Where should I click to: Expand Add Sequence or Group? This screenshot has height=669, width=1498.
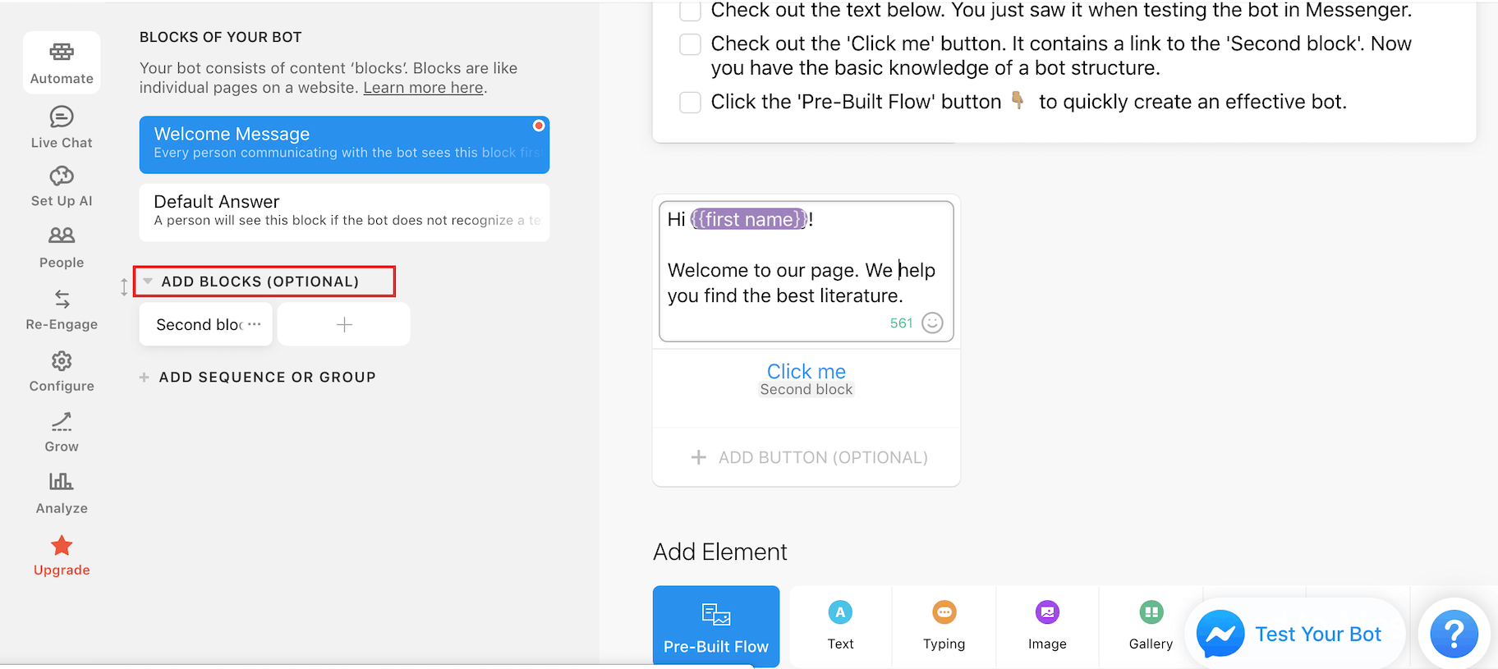[145, 378]
